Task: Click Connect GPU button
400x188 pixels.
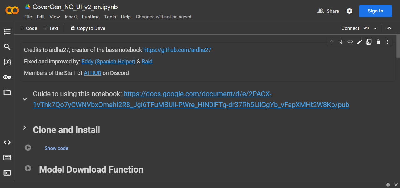Action: (x=355, y=28)
